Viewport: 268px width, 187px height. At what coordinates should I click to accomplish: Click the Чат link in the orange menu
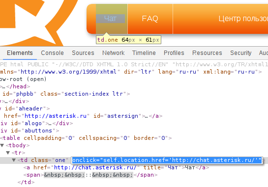(111, 19)
